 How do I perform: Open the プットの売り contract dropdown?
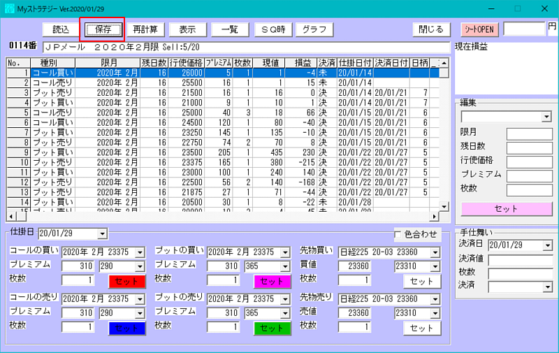point(285,299)
